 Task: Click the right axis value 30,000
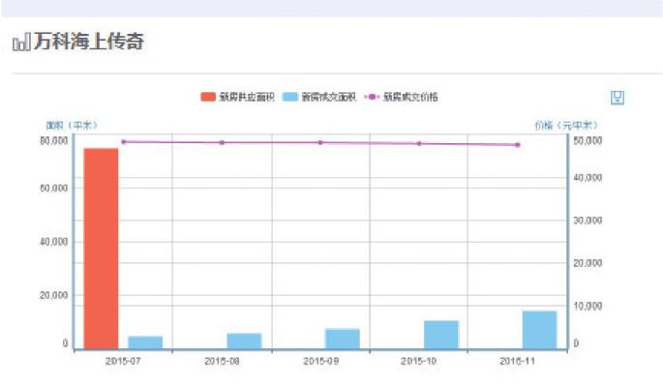588,221
